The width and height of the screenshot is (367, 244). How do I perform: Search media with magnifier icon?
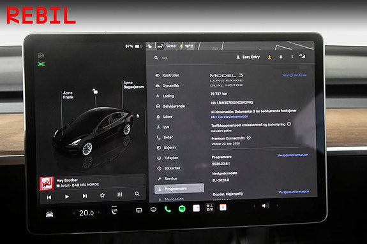click(137, 194)
